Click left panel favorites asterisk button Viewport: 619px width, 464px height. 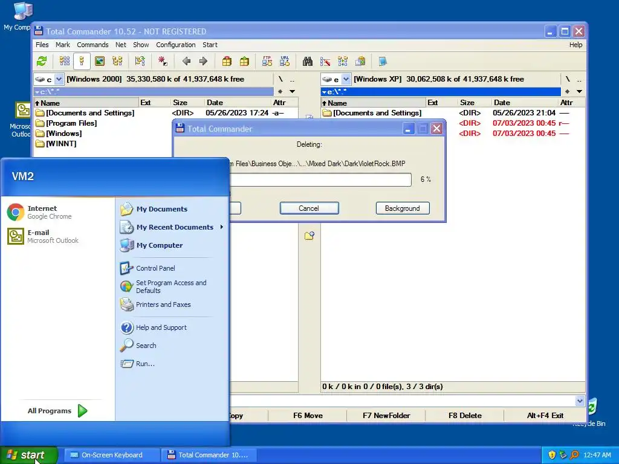(x=280, y=92)
